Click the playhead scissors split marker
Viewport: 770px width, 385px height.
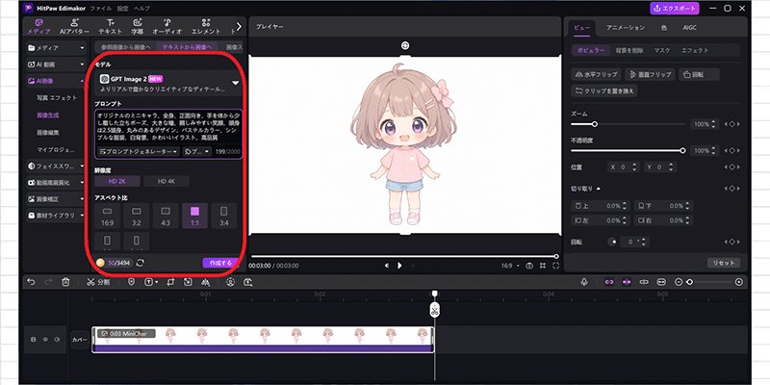click(435, 310)
